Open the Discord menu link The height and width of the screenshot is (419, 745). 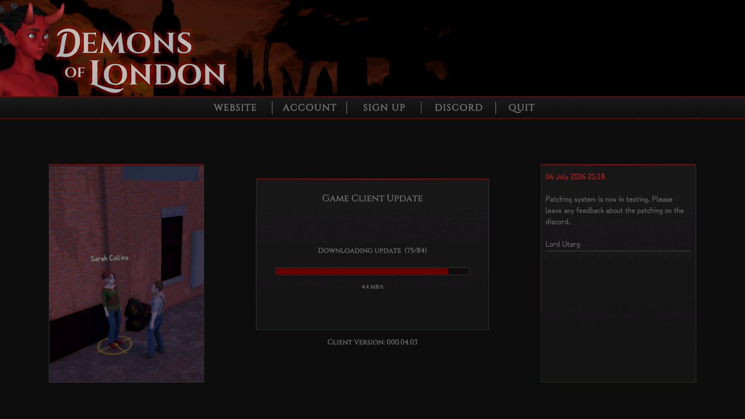point(458,107)
